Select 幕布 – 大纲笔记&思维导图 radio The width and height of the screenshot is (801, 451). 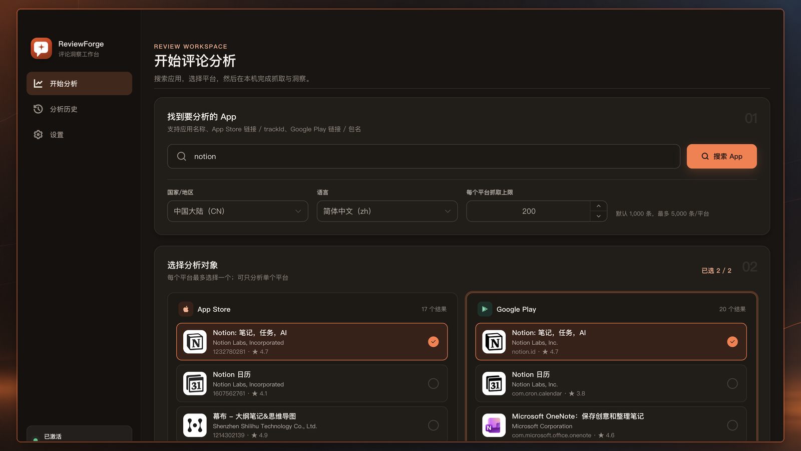434,425
